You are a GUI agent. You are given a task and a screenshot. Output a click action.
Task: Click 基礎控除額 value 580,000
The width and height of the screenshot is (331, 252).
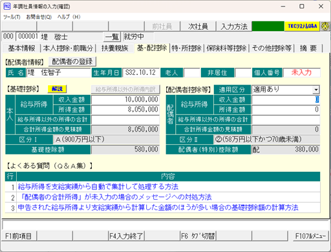[125, 149]
